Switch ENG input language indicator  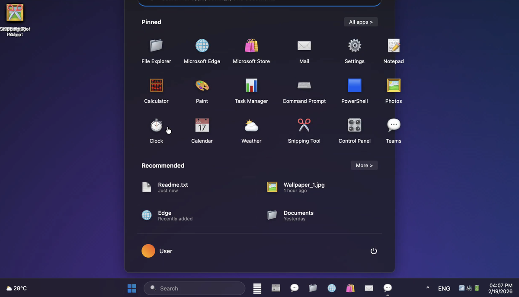click(444, 288)
